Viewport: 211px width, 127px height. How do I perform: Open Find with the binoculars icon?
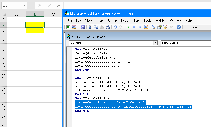(x=108, y=27)
